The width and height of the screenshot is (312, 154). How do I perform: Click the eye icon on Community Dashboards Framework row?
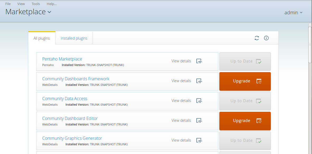pyautogui.click(x=199, y=81)
